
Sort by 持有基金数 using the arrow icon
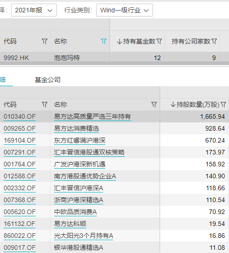tap(120, 41)
